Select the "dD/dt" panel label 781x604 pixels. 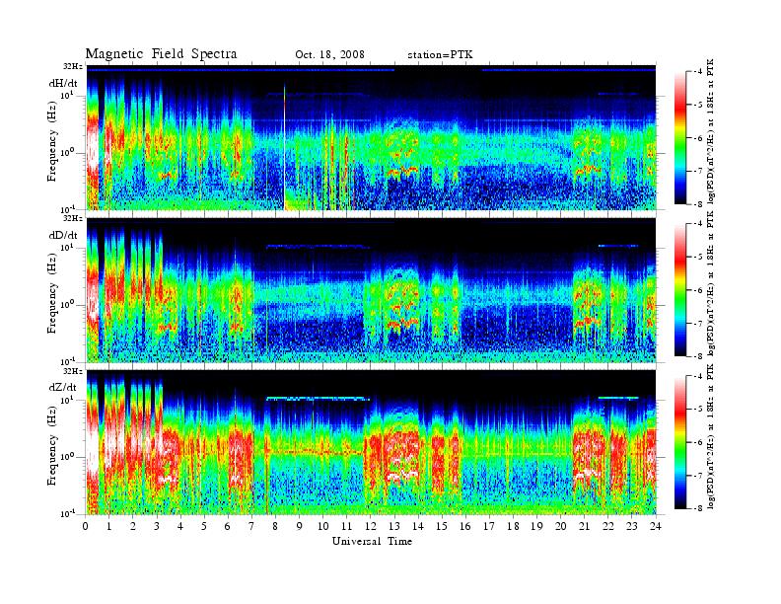point(63,235)
